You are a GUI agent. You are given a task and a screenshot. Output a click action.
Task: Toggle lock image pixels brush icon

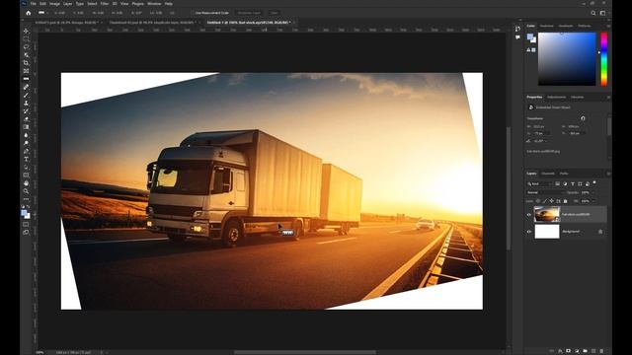point(544,201)
